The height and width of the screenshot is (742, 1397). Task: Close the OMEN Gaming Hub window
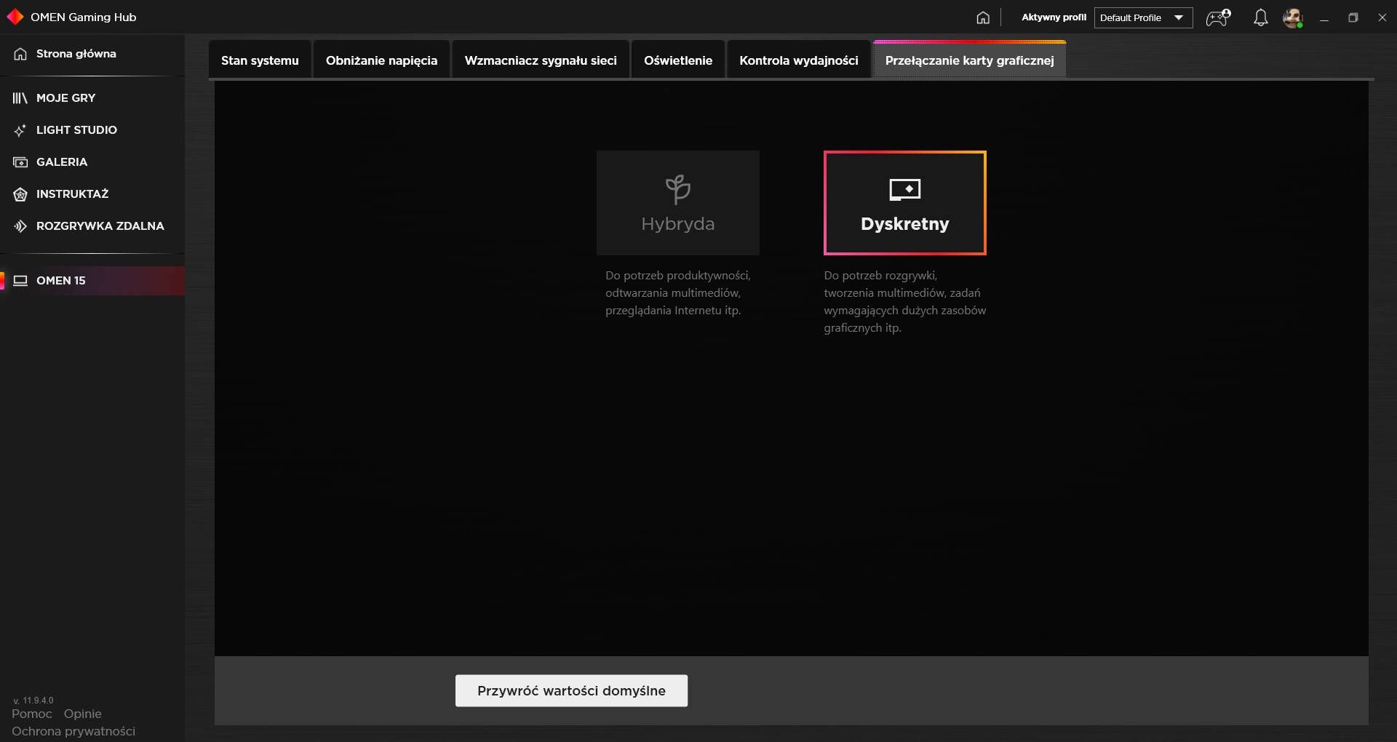(1382, 17)
